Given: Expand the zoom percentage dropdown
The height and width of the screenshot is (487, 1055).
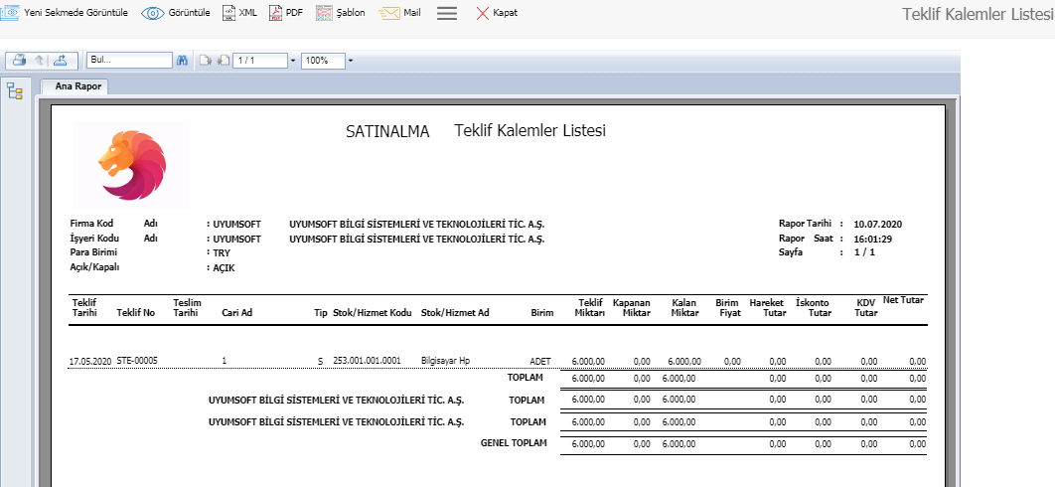Looking at the screenshot, I should tap(351, 61).
